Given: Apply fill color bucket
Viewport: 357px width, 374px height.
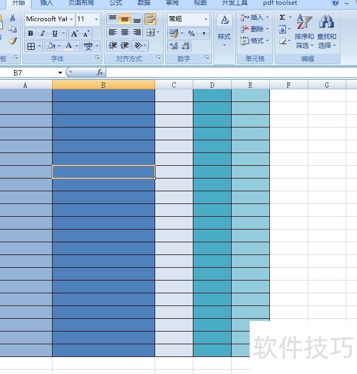Looking at the screenshot, I should click(x=51, y=46).
